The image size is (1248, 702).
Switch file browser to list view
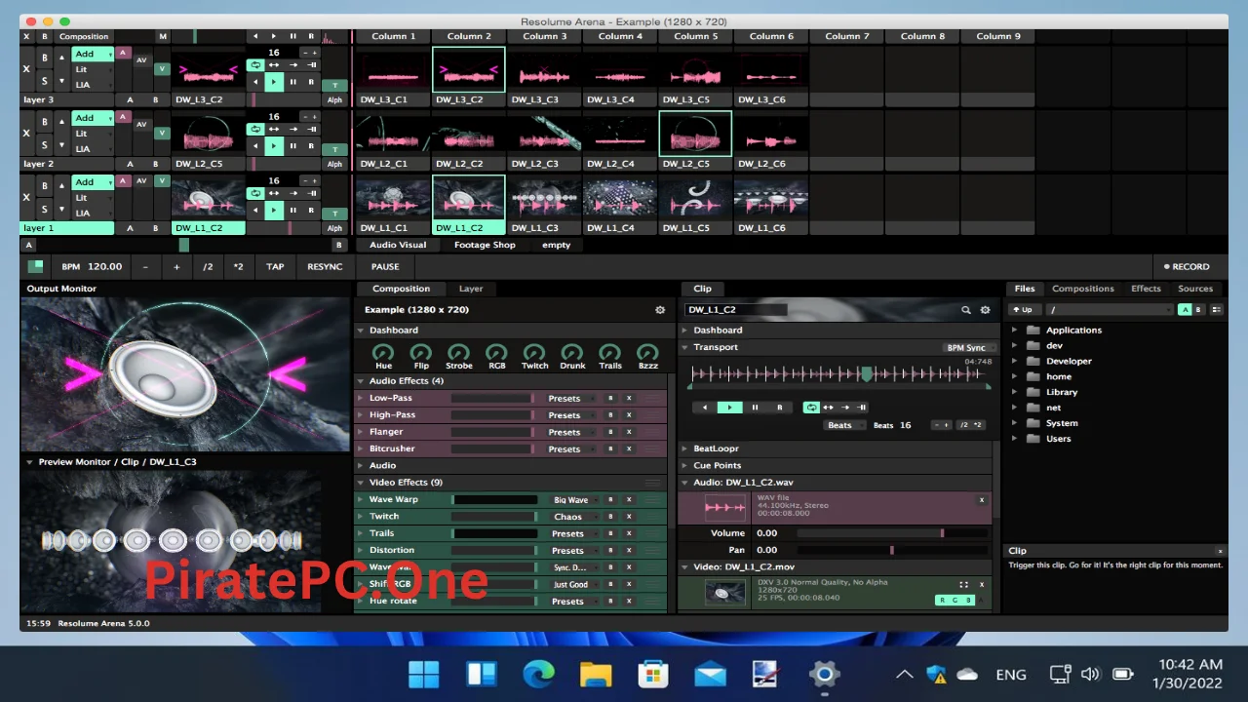coord(1216,310)
